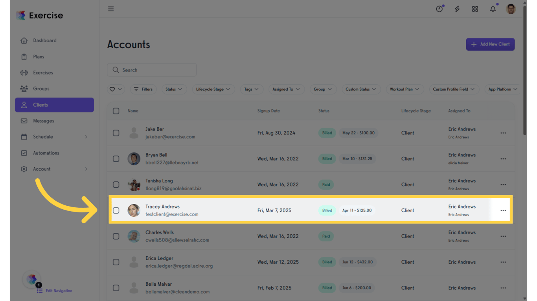Open the Automations section

46,153
